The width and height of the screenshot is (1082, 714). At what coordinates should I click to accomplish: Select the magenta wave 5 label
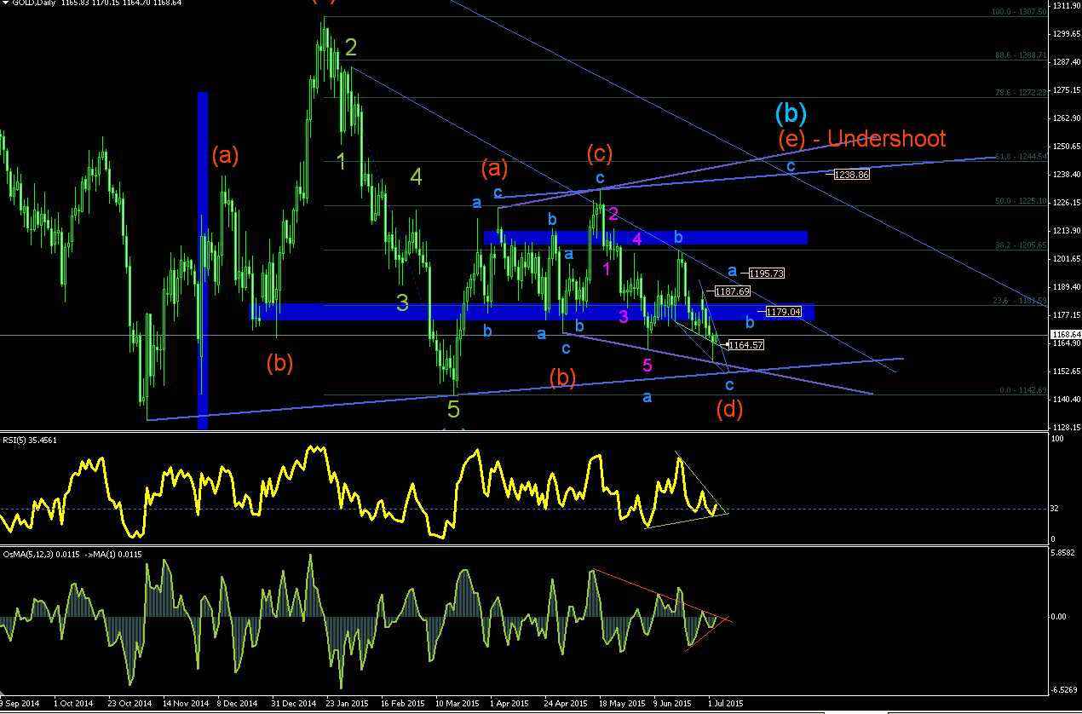pyautogui.click(x=647, y=366)
